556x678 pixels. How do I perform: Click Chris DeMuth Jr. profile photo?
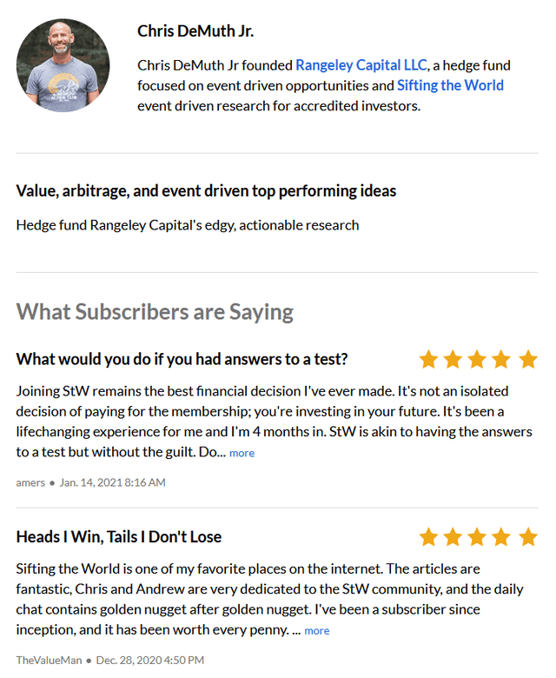tap(63, 66)
